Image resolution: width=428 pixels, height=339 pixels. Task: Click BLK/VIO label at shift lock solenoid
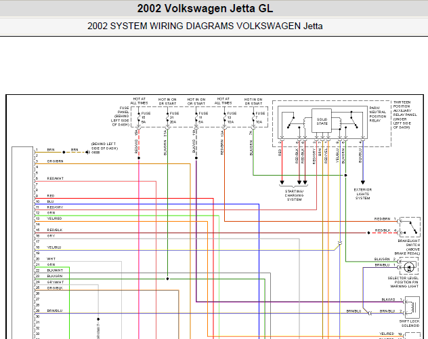click(388, 300)
